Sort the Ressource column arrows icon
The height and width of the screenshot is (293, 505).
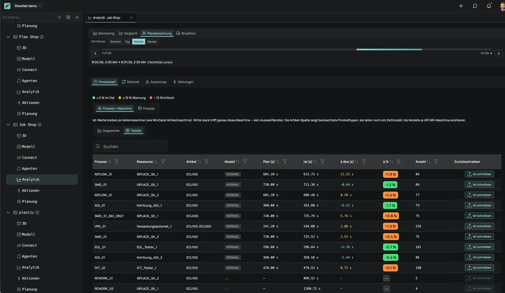point(156,162)
